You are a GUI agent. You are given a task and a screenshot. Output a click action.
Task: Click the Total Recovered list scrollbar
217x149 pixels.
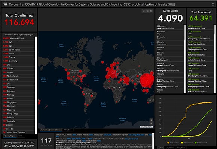[x=214, y=59]
